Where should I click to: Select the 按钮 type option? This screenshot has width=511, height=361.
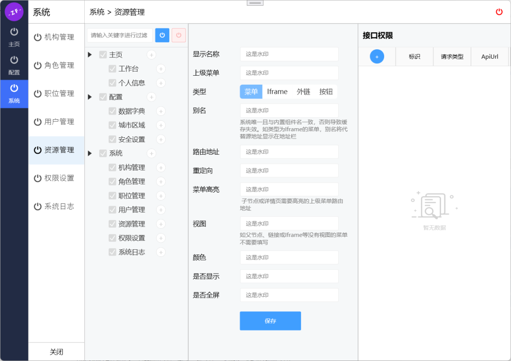[326, 92]
